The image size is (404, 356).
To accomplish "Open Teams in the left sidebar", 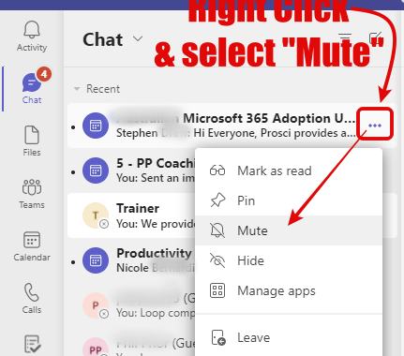I will point(32,194).
